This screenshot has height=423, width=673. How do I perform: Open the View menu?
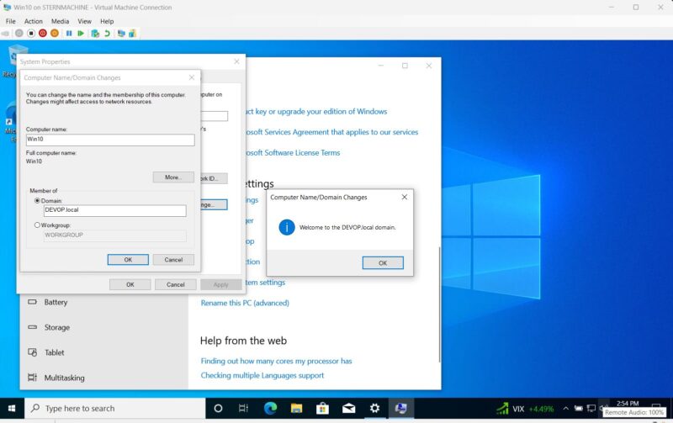tap(85, 21)
